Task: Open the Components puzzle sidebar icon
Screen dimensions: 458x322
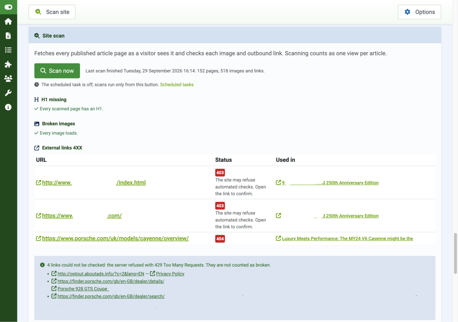Action: tap(8, 64)
